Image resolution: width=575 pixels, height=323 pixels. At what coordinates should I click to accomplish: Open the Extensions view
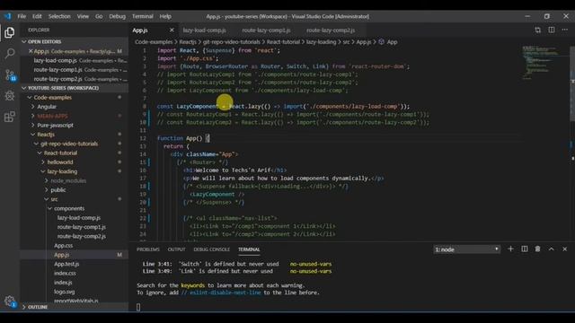pyautogui.click(x=10, y=117)
